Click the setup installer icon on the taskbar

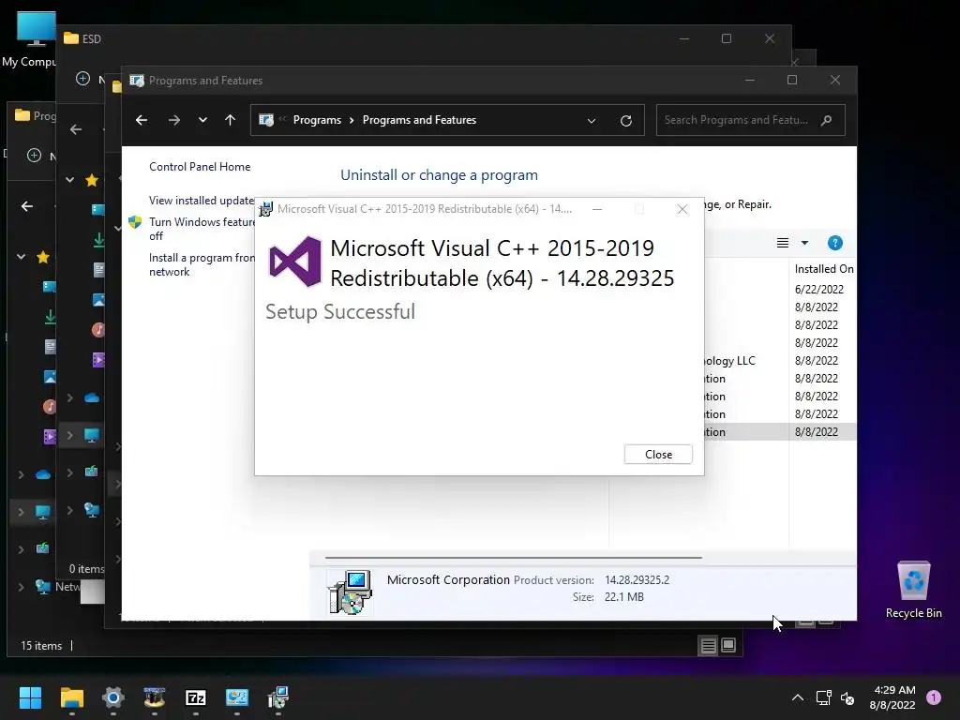point(277,697)
